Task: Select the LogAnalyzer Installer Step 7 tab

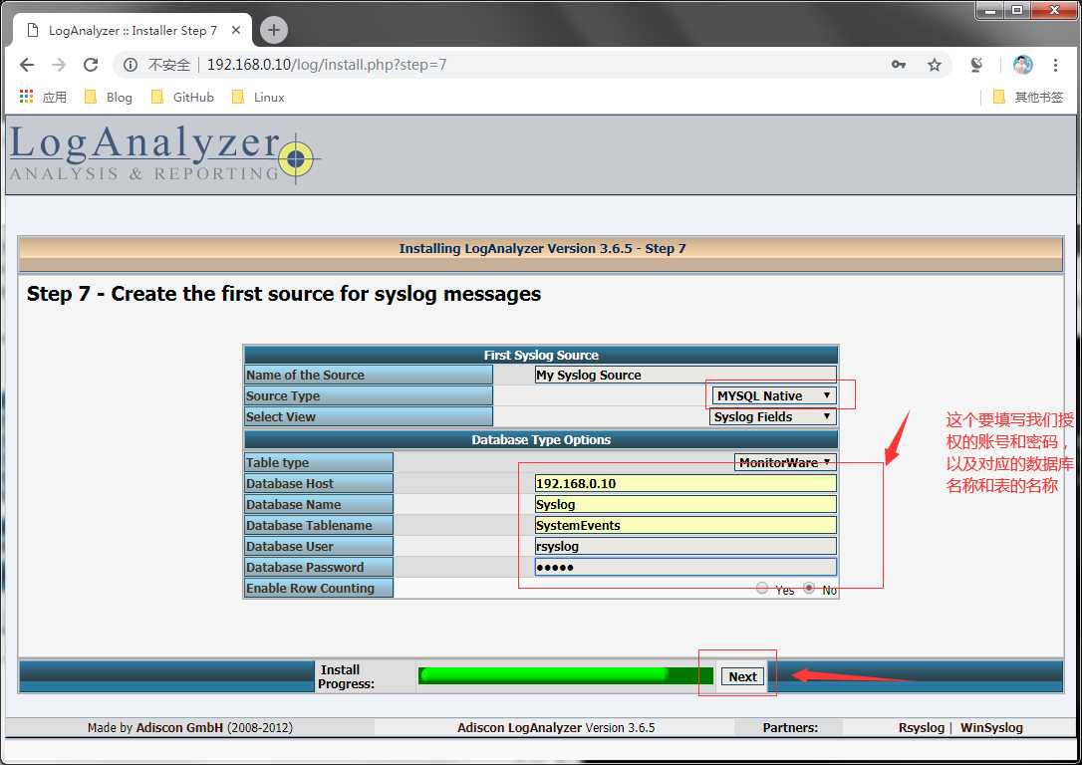Action: tap(133, 30)
